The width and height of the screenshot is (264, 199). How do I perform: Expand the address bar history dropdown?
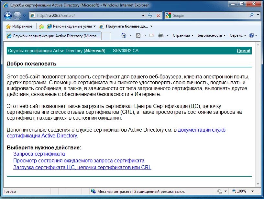coord(143,16)
